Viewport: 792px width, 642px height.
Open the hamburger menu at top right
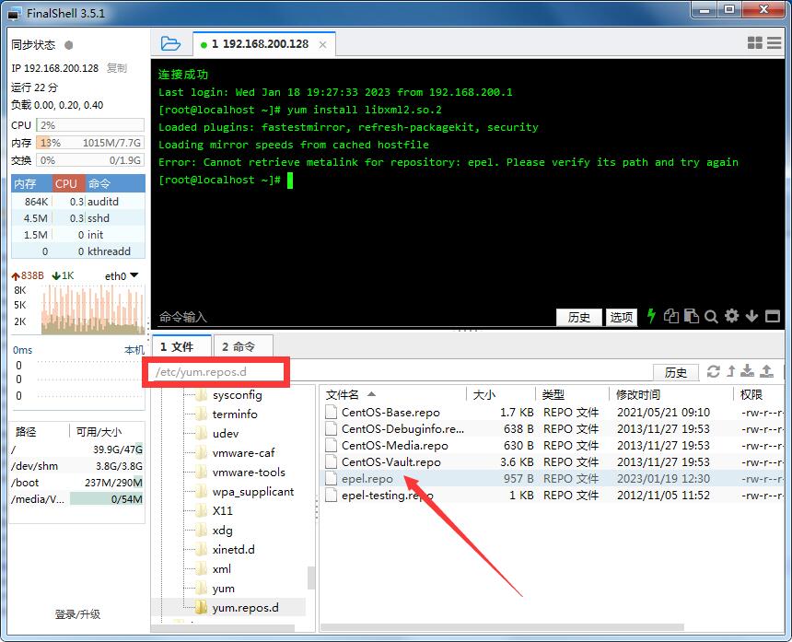tap(775, 43)
